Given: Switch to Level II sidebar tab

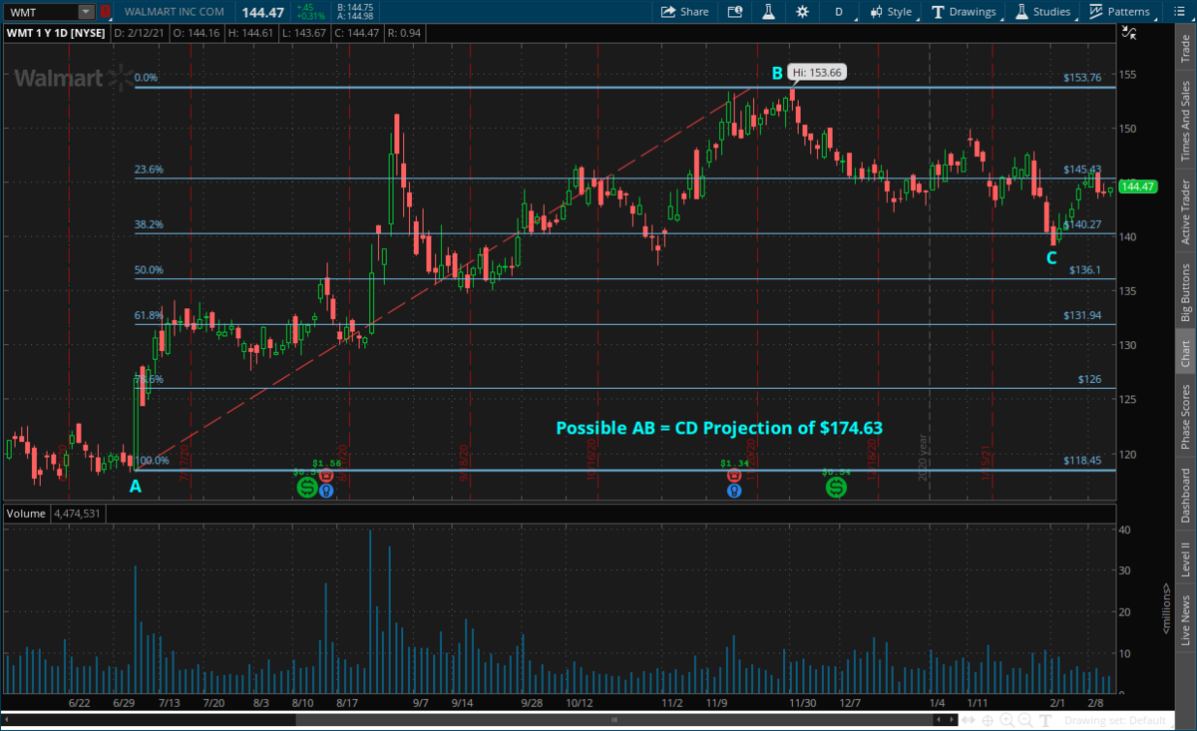Looking at the screenshot, I should pos(1185,558).
